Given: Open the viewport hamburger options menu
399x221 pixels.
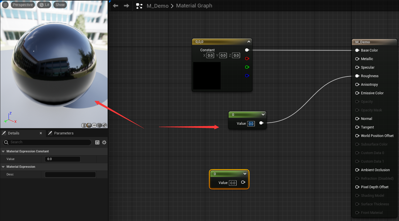Looking at the screenshot, I should click(x=5, y=5).
